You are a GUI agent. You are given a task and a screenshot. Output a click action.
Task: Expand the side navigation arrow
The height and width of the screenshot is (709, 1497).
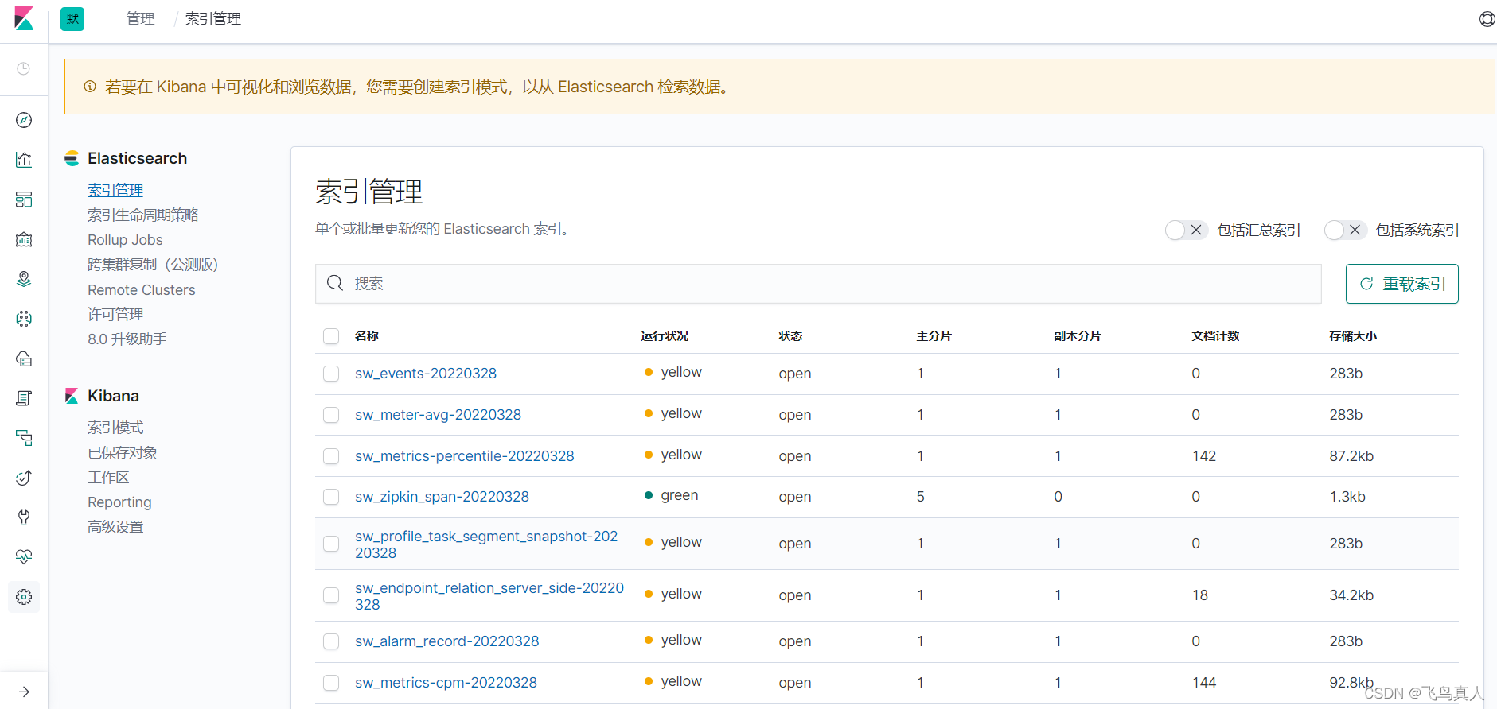[24, 692]
